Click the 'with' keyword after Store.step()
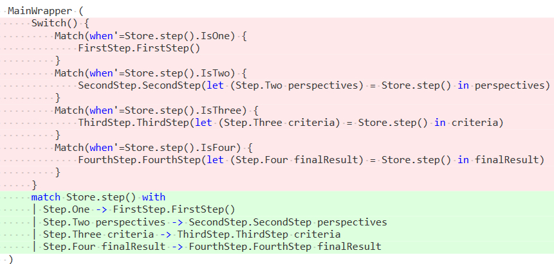Viewport: 554px width, 264px height. click(154, 197)
